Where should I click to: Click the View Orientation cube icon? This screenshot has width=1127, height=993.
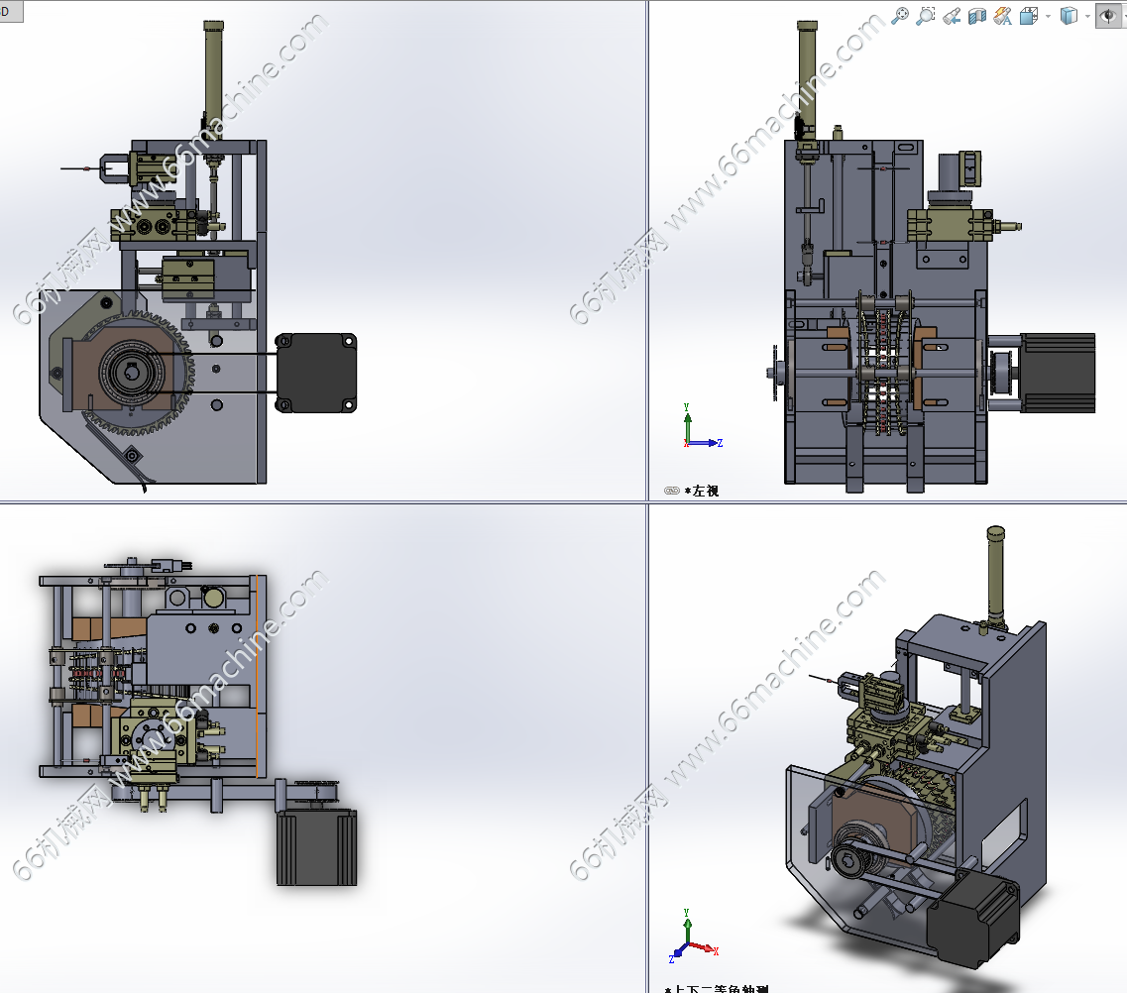coord(1029,16)
